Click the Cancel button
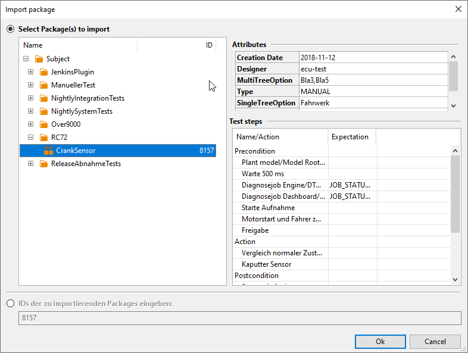This screenshot has height=353, width=468. (435, 342)
